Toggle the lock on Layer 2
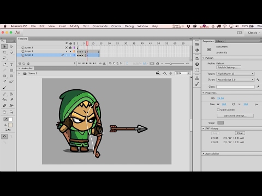 (70, 47)
